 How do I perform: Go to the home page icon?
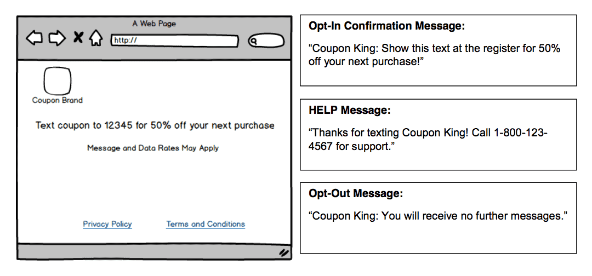tap(96, 38)
